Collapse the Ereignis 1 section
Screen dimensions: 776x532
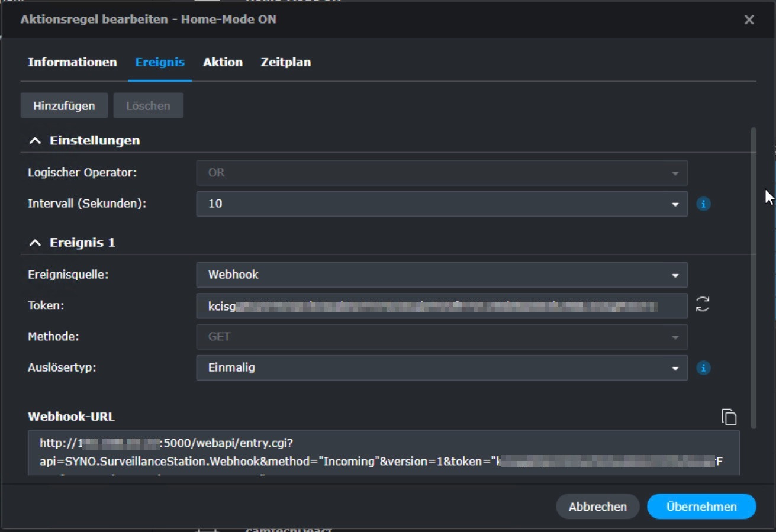click(x=36, y=243)
